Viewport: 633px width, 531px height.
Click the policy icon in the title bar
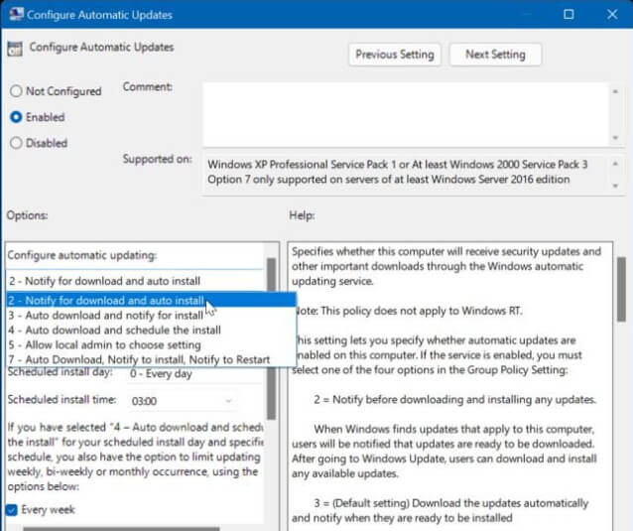pyautogui.click(x=13, y=15)
